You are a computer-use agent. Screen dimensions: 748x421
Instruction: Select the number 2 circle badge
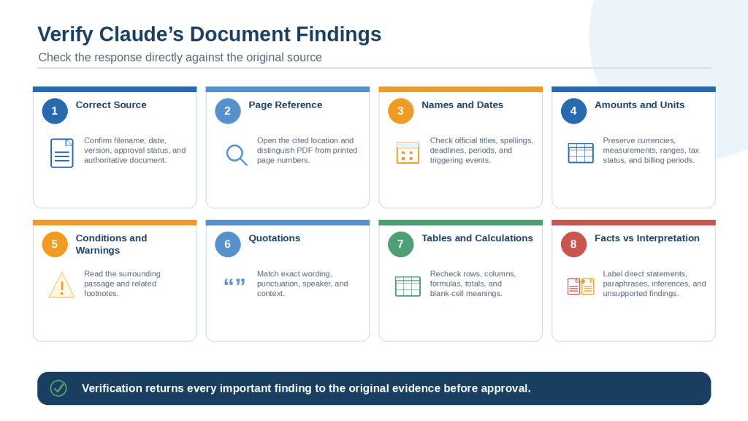pos(228,111)
